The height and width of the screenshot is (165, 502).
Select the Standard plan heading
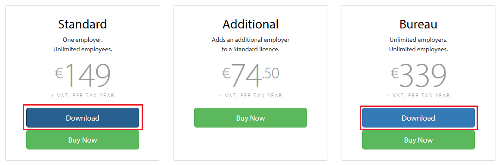[x=83, y=25]
